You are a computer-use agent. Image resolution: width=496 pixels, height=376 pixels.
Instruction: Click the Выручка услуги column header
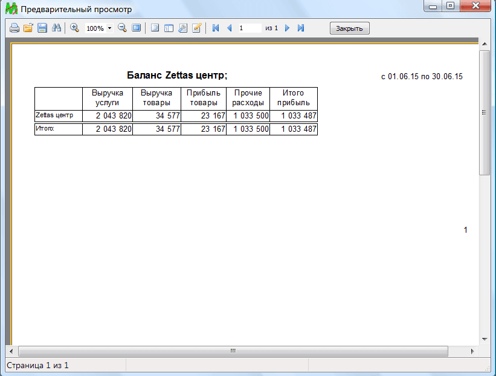pos(108,98)
